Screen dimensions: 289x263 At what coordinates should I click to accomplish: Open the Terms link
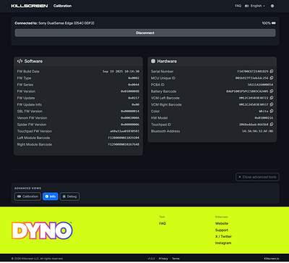pos(176,259)
